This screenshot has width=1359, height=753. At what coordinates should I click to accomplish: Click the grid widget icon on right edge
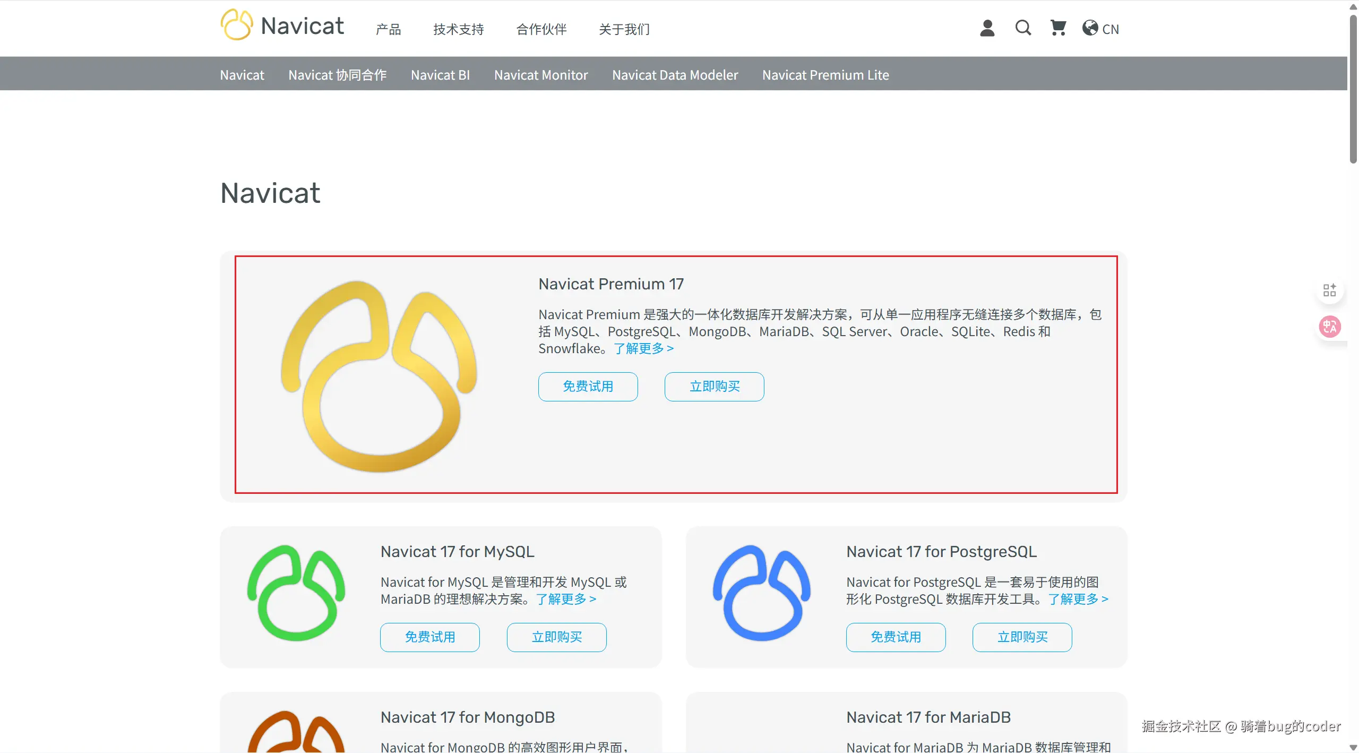[x=1330, y=290]
